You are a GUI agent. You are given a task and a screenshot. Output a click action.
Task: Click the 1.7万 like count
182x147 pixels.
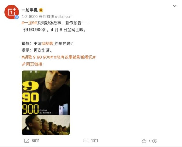click(x=153, y=141)
